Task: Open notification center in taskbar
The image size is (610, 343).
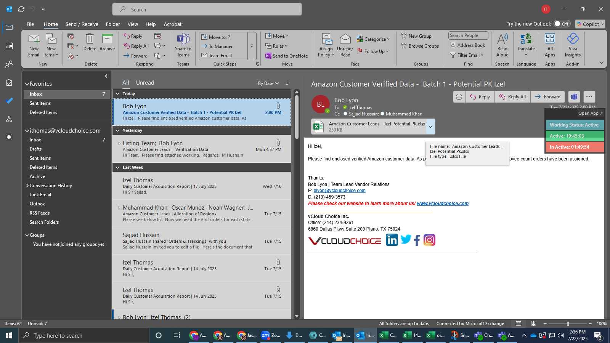Action: pyautogui.click(x=598, y=336)
